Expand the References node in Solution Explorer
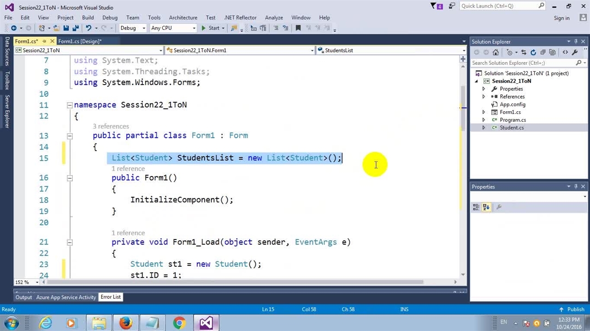Viewport: 590px width, 331px height. [x=484, y=97]
